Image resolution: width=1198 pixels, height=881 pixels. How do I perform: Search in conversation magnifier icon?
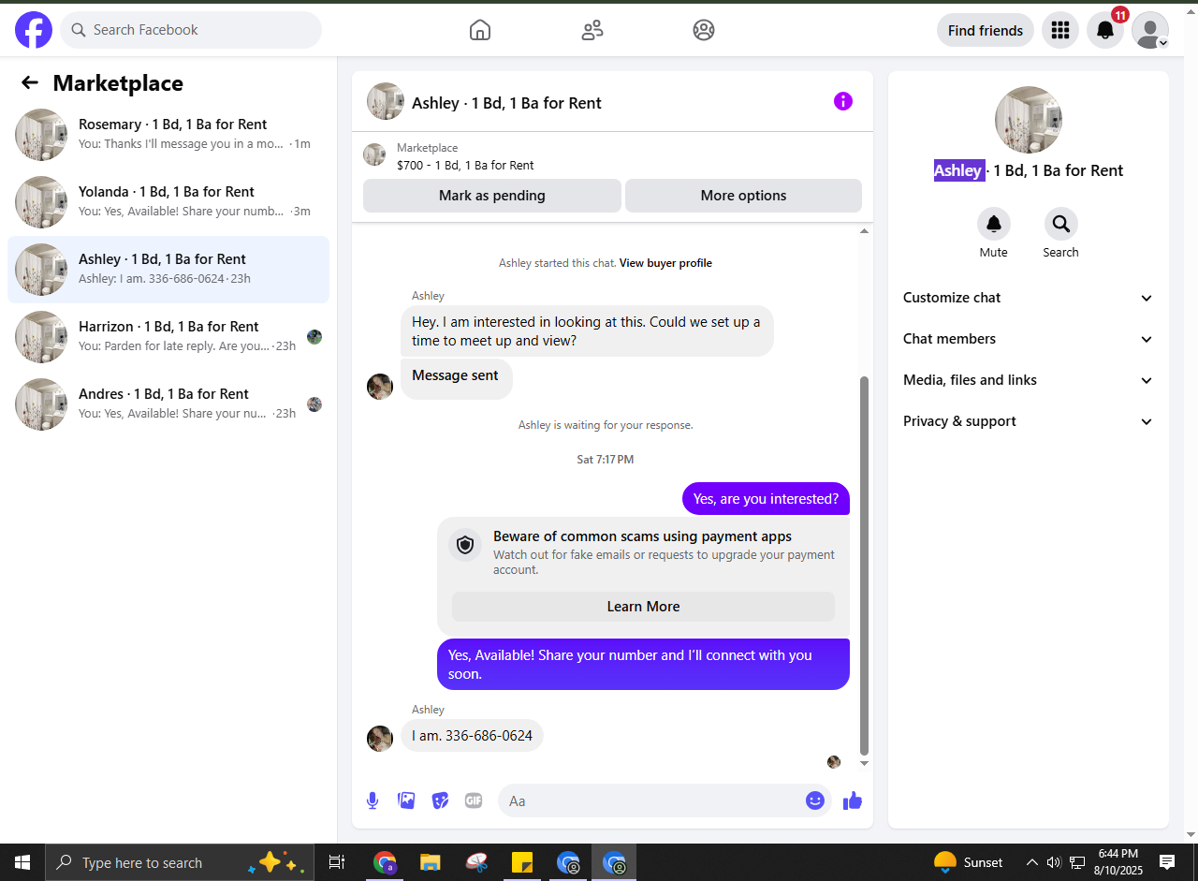(x=1061, y=224)
